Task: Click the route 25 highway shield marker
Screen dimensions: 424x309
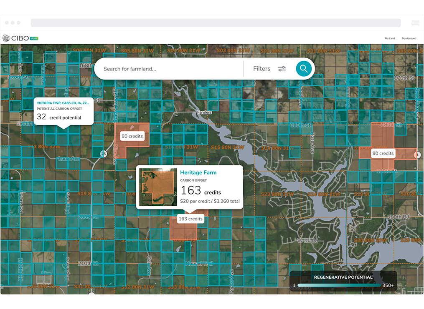Action: (103, 154)
